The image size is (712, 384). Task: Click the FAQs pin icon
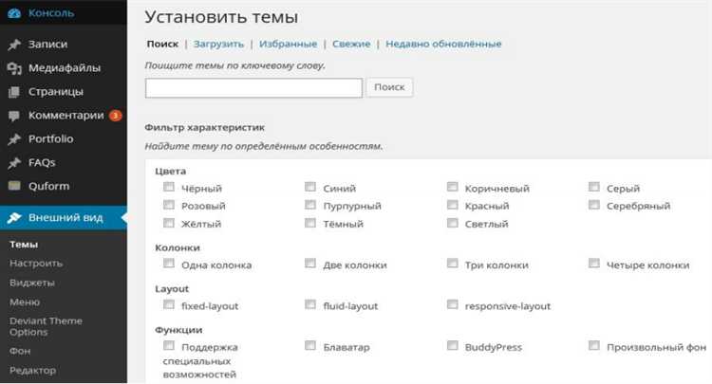point(13,163)
